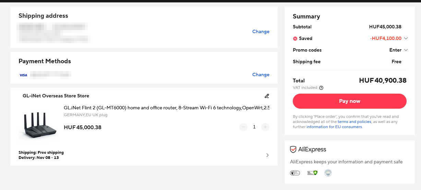Click the Visa card logo
421x190 pixels.
point(23,75)
